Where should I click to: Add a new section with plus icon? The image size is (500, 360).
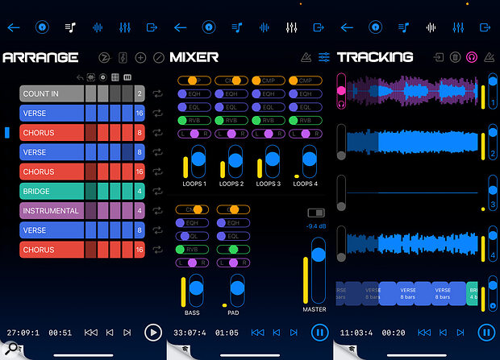click(x=140, y=58)
